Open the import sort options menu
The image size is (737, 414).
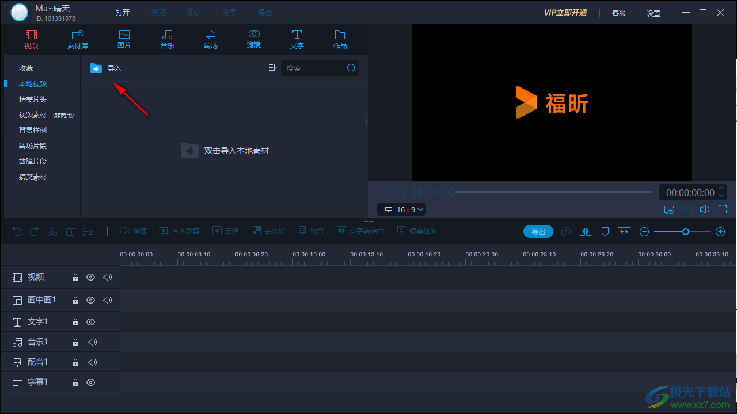(273, 67)
